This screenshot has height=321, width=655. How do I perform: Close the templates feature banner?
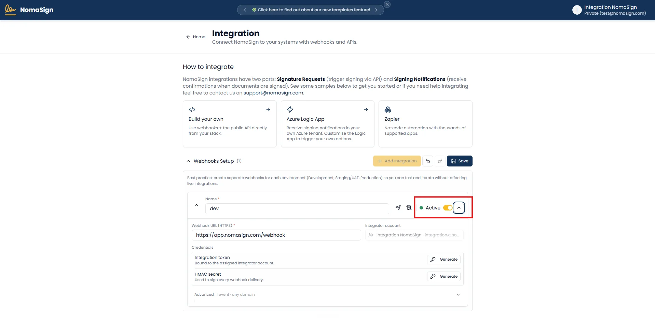pos(387,4)
